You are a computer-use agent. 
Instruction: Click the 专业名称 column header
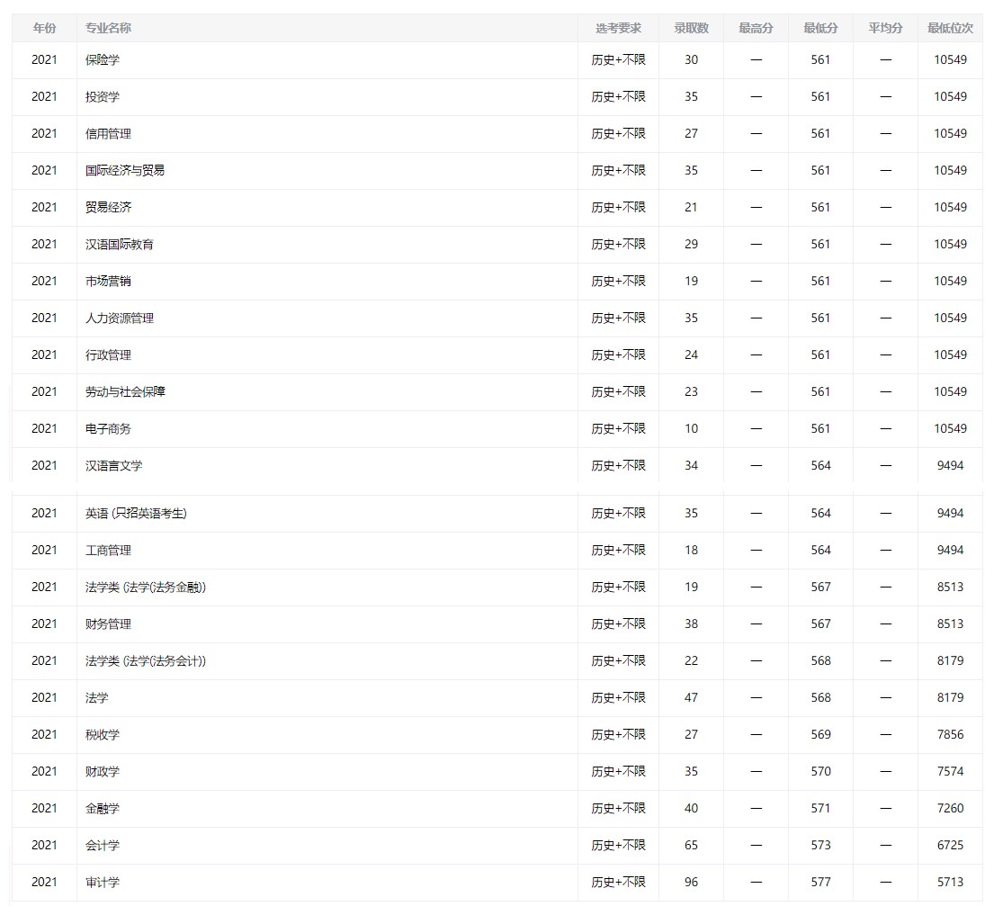(108, 28)
